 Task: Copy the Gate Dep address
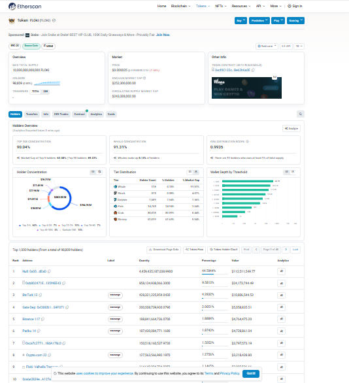(x=67, y=307)
